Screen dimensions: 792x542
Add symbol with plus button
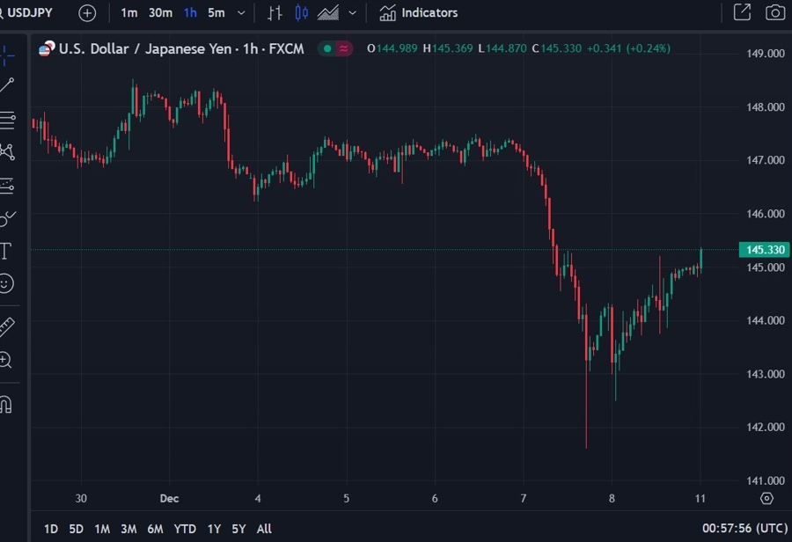[x=87, y=13]
